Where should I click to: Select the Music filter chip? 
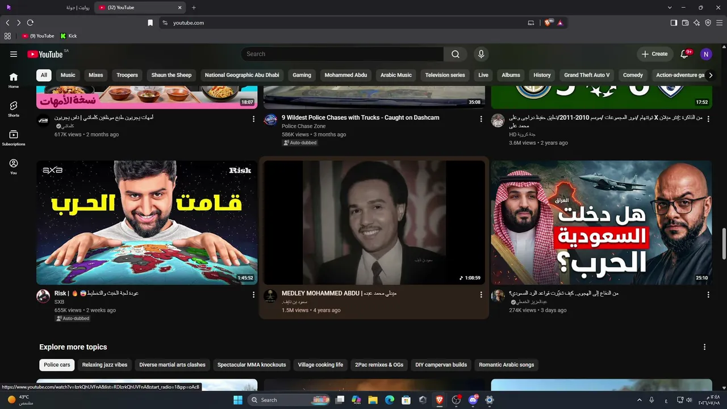pyautogui.click(x=68, y=75)
